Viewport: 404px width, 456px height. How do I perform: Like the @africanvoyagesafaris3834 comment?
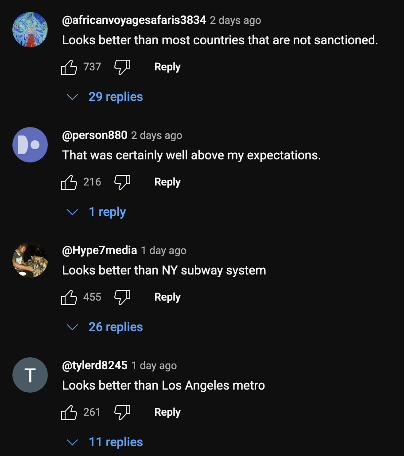point(69,67)
